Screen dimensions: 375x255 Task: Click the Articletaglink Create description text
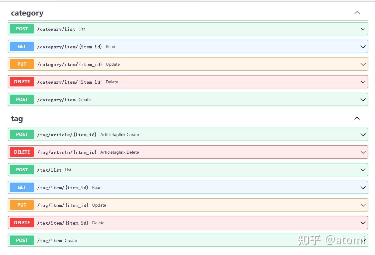click(x=119, y=134)
